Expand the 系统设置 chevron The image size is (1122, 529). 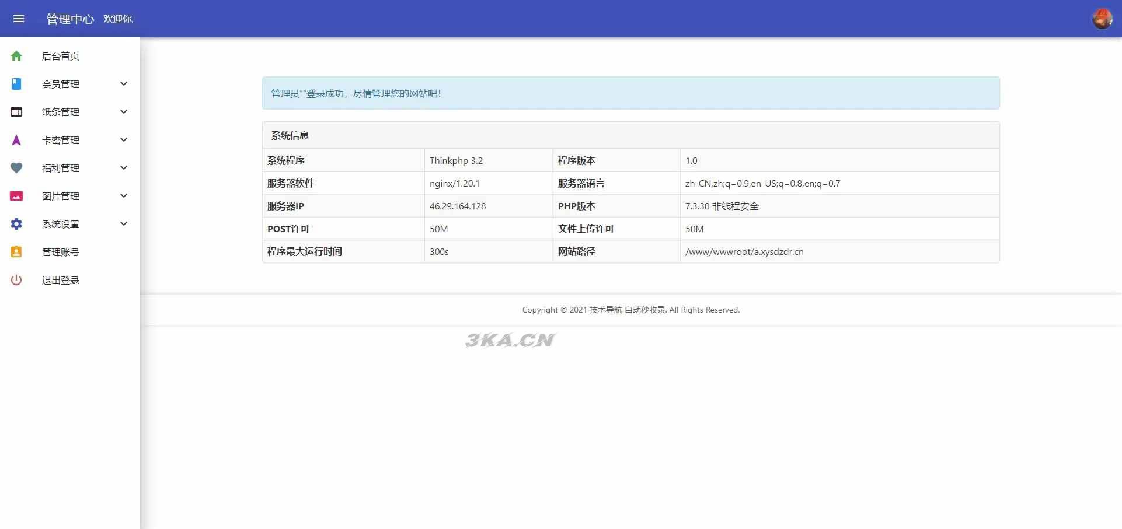pyautogui.click(x=124, y=224)
